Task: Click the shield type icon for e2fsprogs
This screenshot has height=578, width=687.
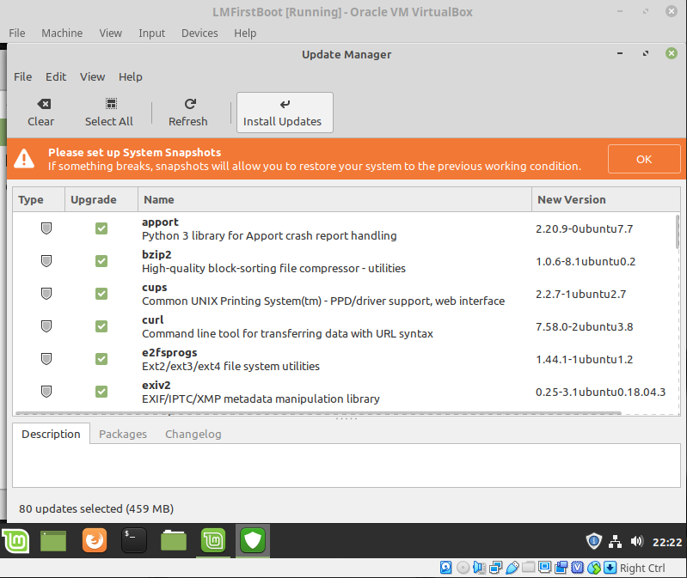Action: pyautogui.click(x=46, y=359)
